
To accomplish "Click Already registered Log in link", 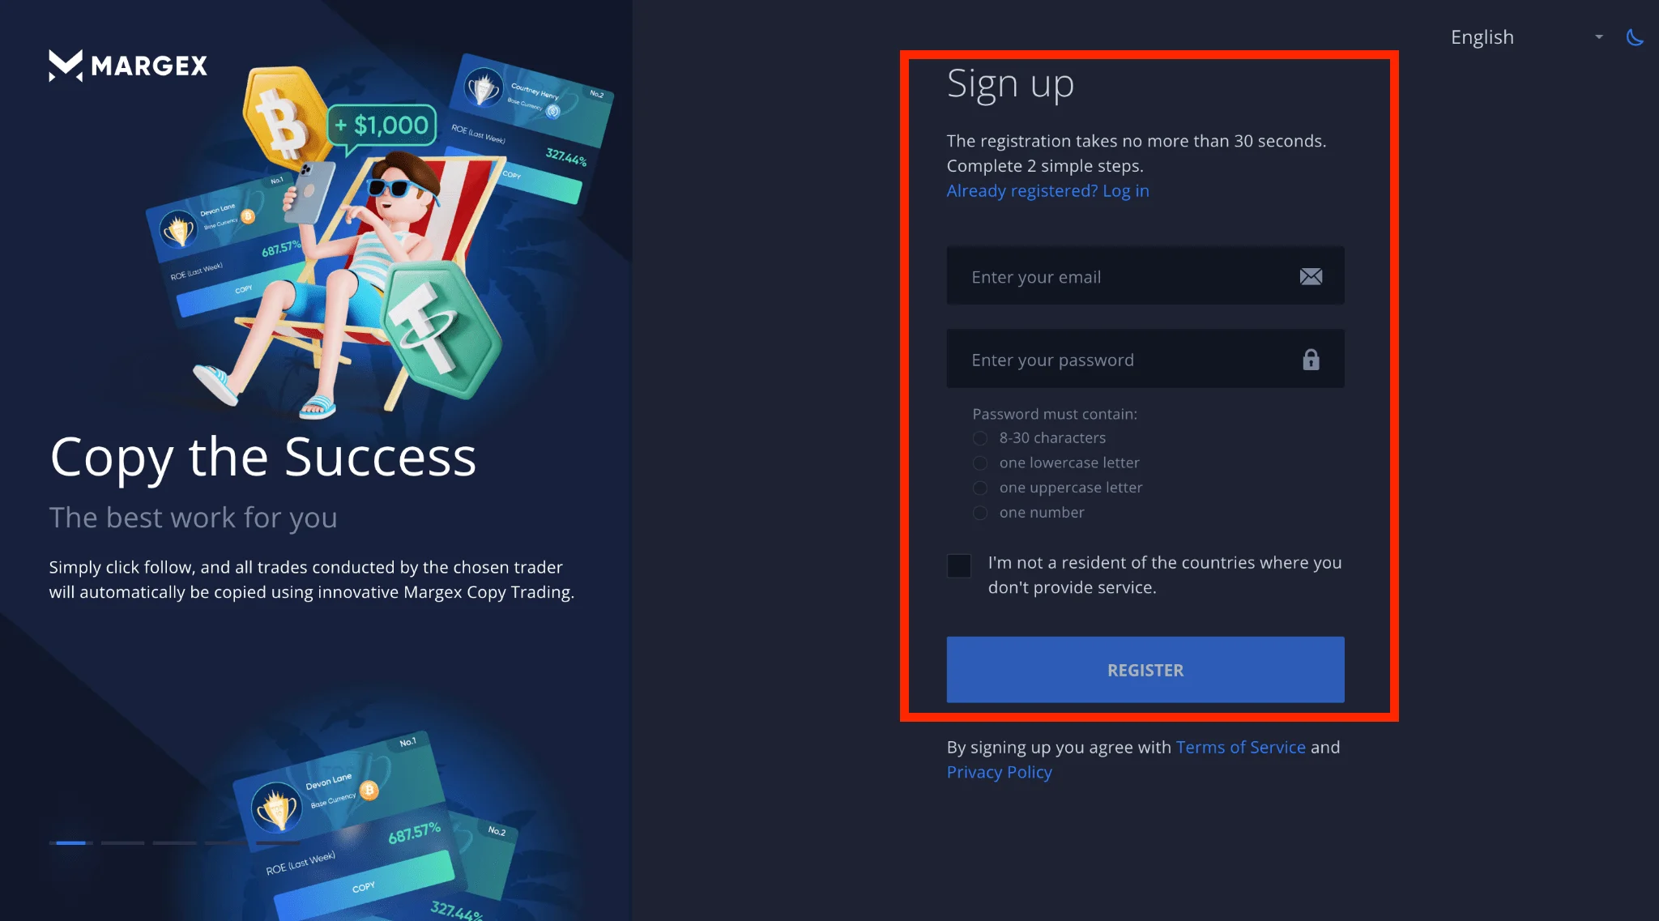I will point(1049,190).
